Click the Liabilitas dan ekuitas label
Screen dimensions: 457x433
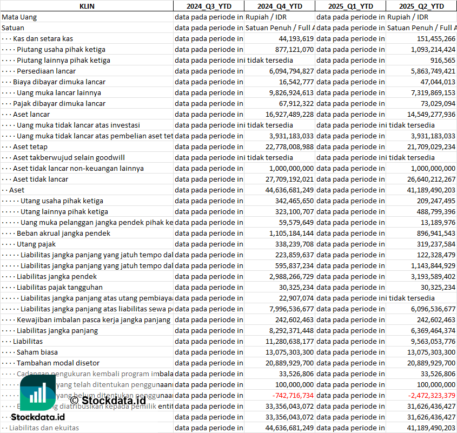[44, 428]
